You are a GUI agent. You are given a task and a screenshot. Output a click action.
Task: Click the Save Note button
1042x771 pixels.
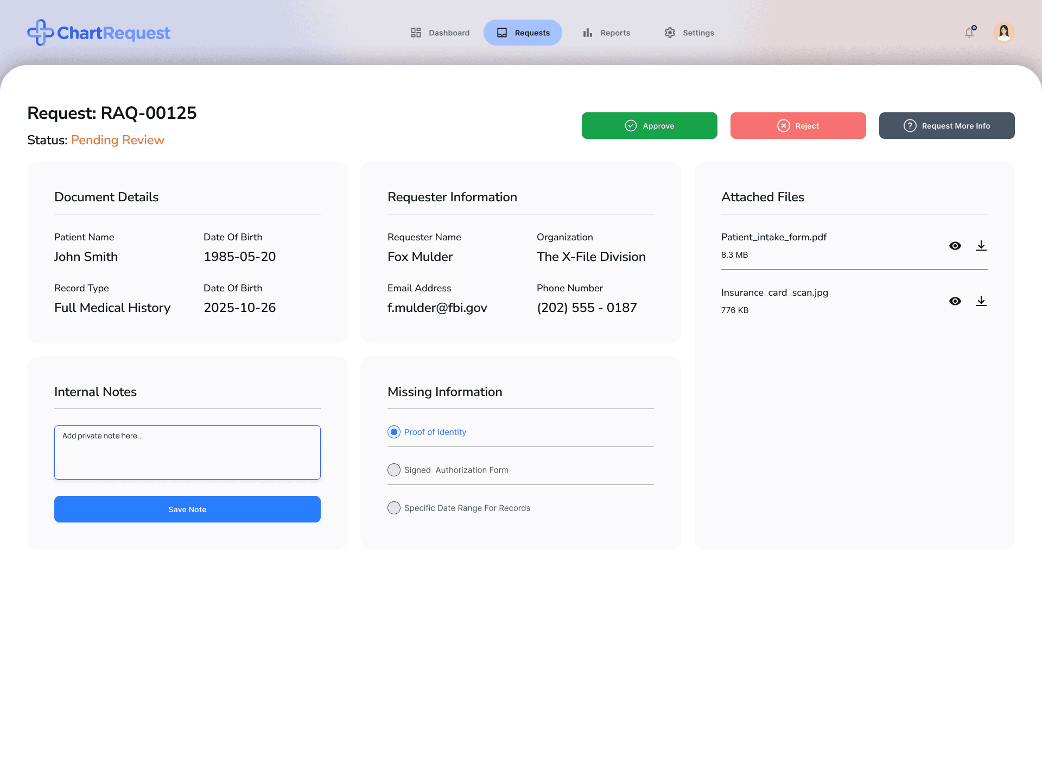point(187,509)
